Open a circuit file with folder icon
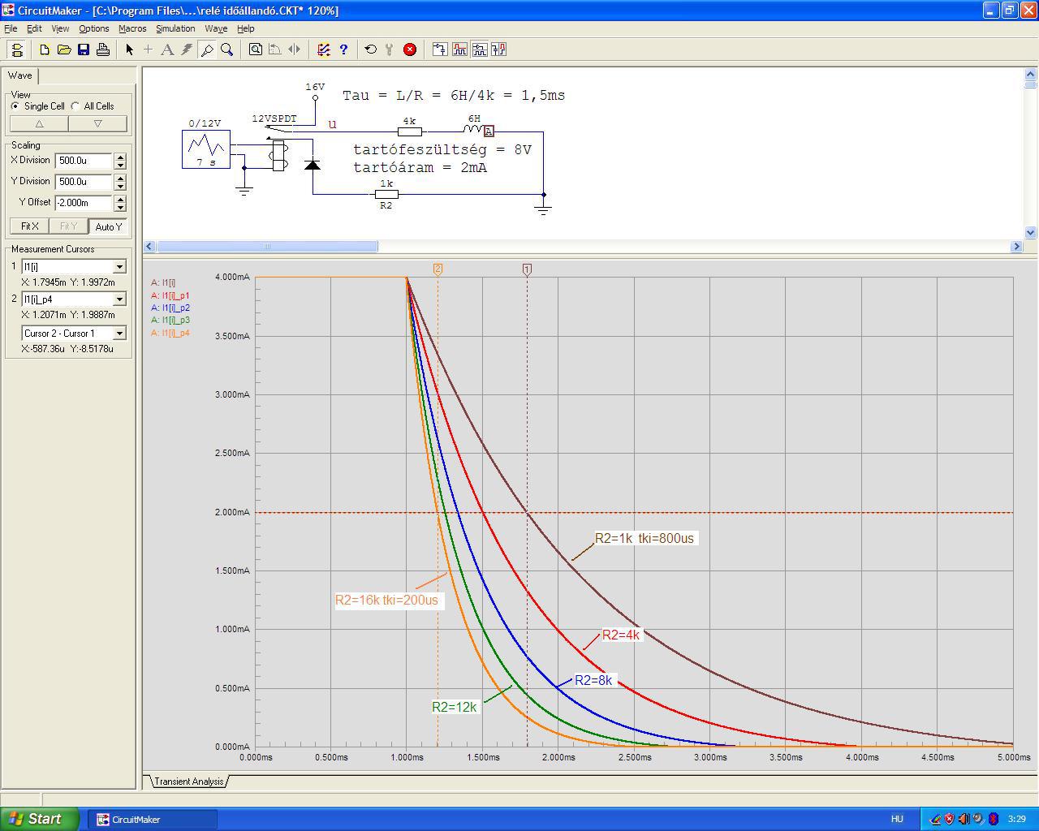 [64, 50]
